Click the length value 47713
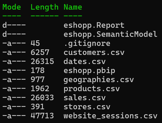Screen dimensions: 162x123 pyautogui.click(x=42, y=116)
